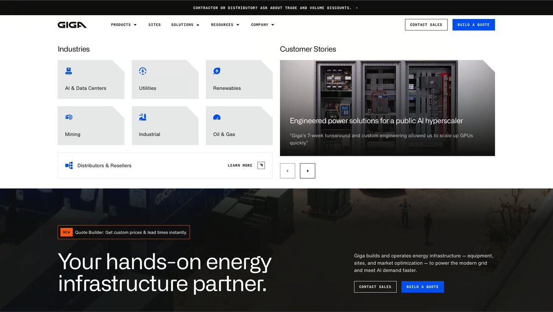Expand the Company dropdown arrow

coord(273,25)
